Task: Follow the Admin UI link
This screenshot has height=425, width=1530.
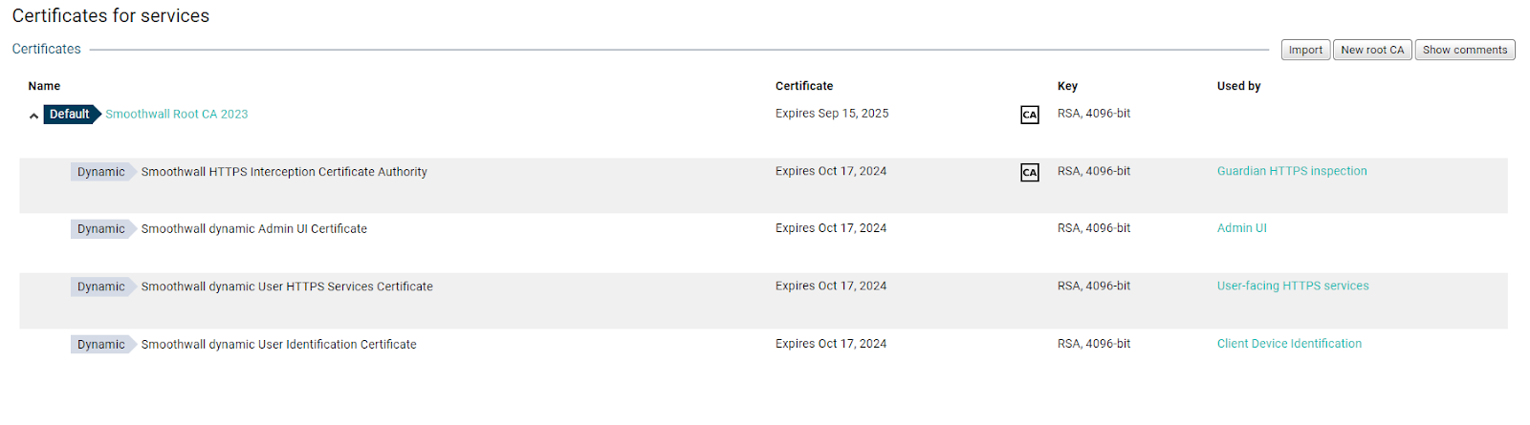Action: point(1241,228)
